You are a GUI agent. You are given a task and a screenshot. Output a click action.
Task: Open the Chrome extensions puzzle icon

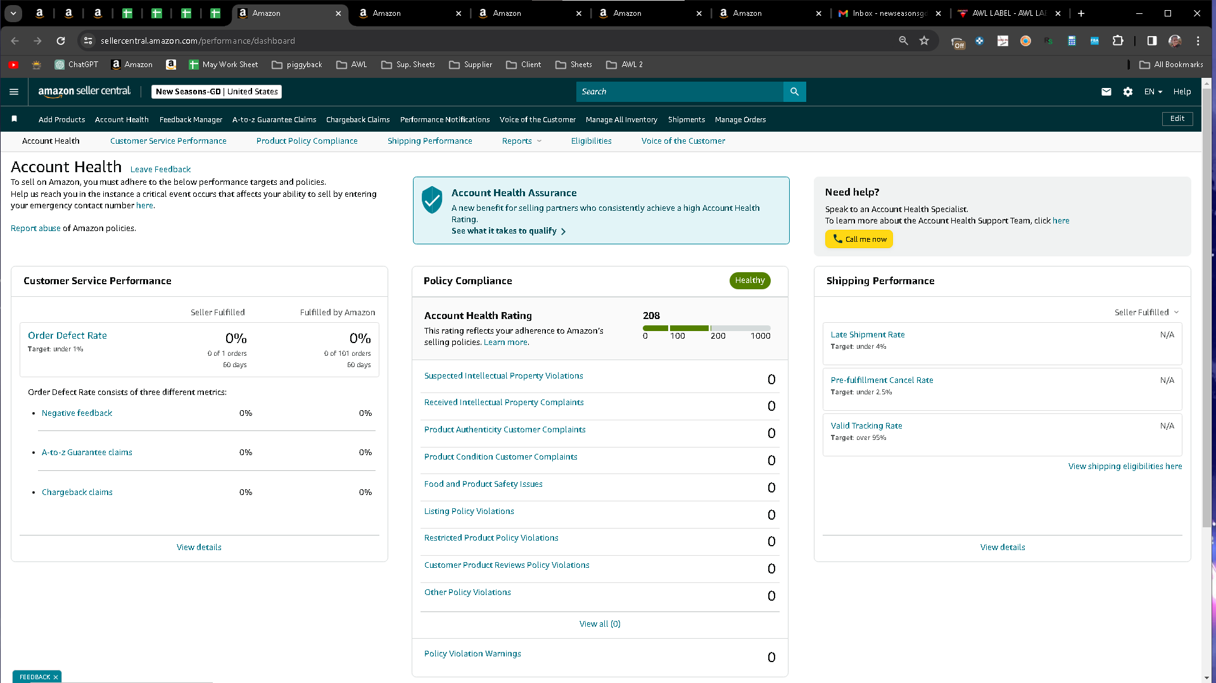(1118, 41)
